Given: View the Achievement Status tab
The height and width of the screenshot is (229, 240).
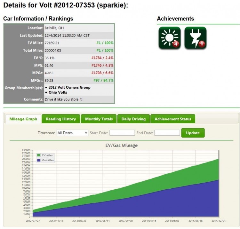Looking at the screenshot, I should 173,119.
